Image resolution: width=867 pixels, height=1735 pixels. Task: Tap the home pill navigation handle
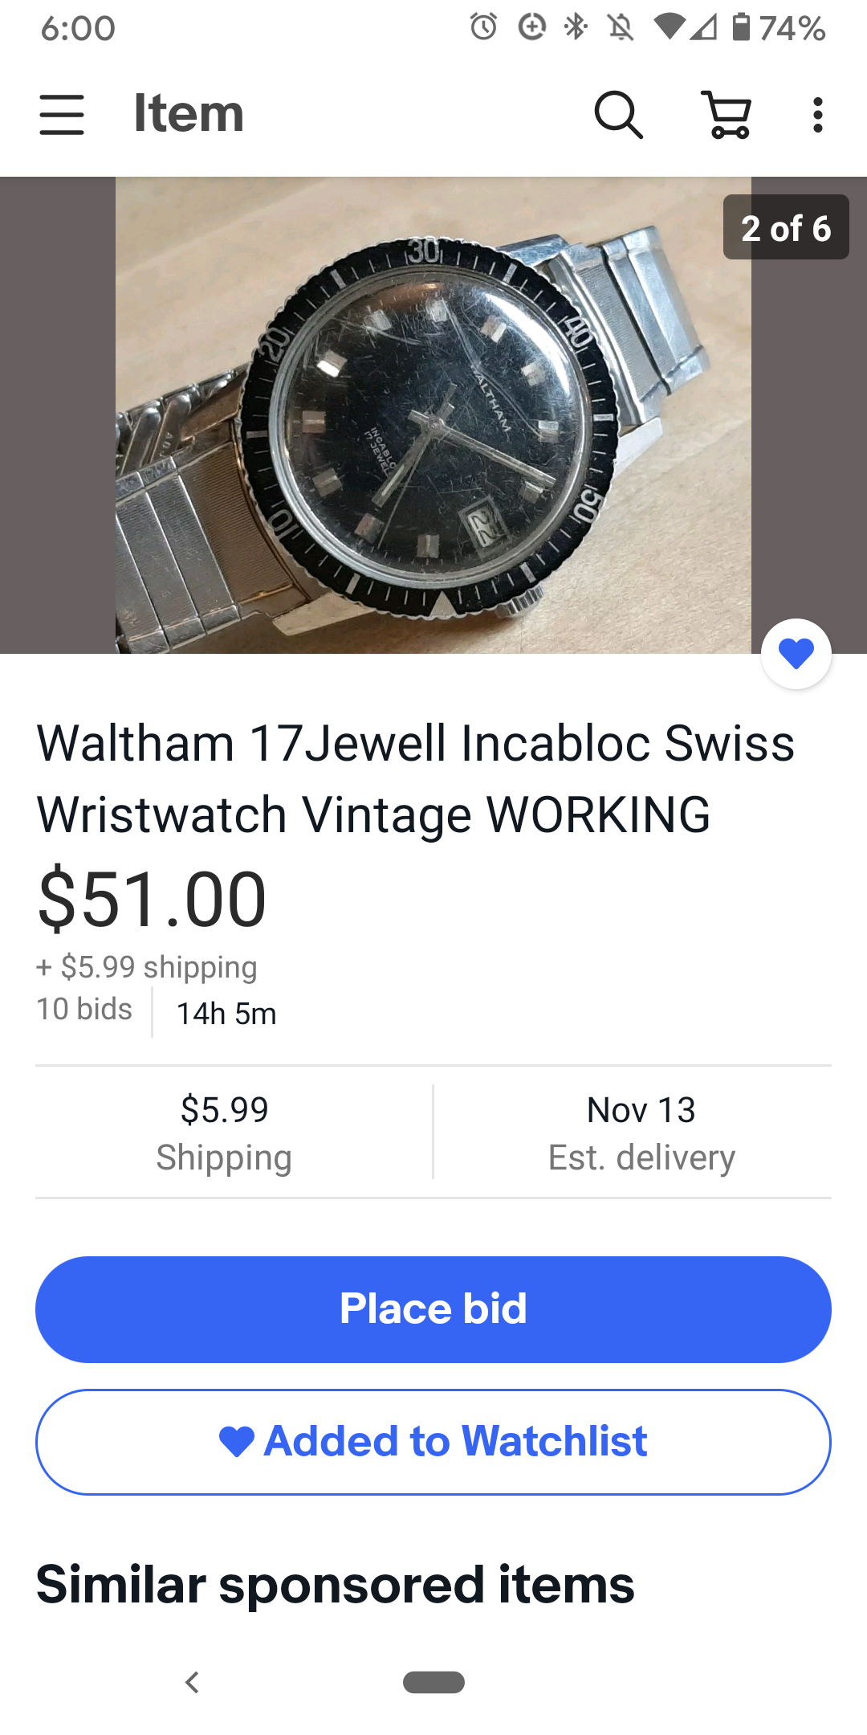[433, 1682]
